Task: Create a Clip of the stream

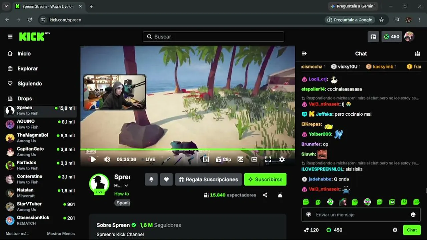Action: click(x=224, y=159)
